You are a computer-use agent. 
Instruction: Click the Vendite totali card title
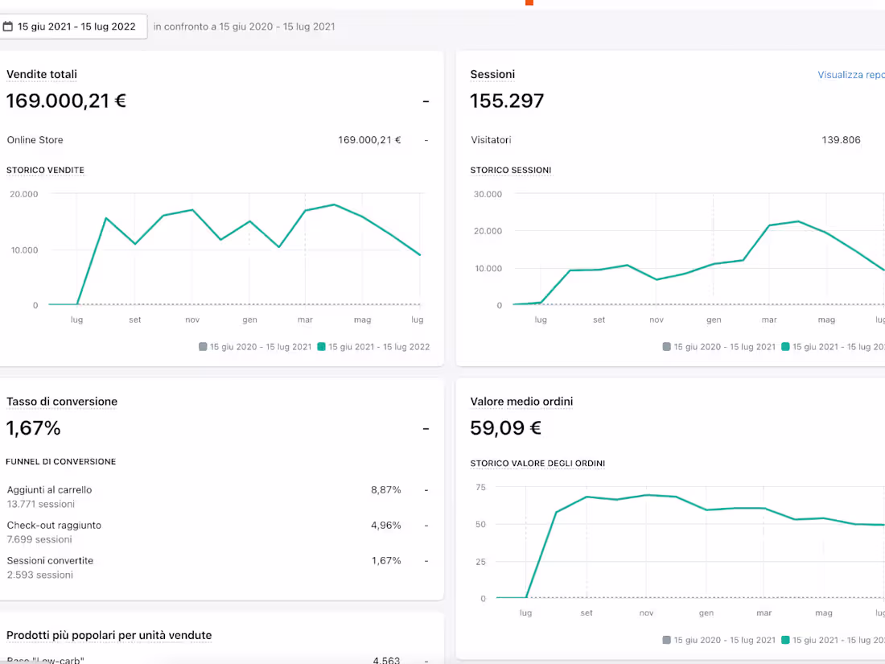coord(42,75)
